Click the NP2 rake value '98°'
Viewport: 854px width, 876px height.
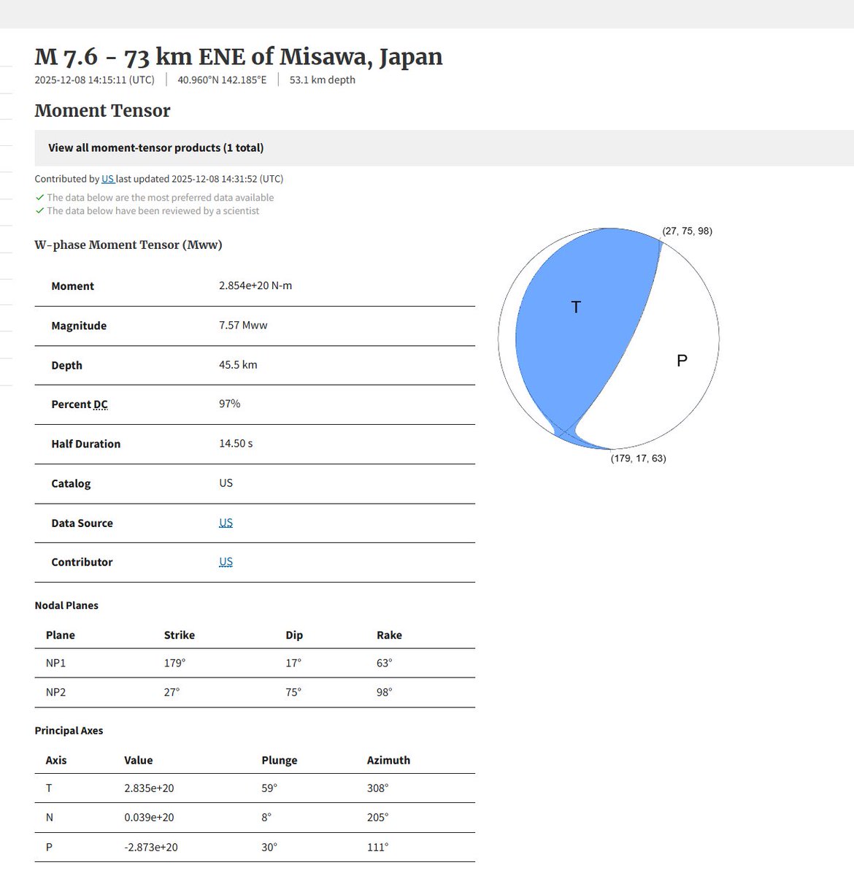pyautogui.click(x=385, y=692)
